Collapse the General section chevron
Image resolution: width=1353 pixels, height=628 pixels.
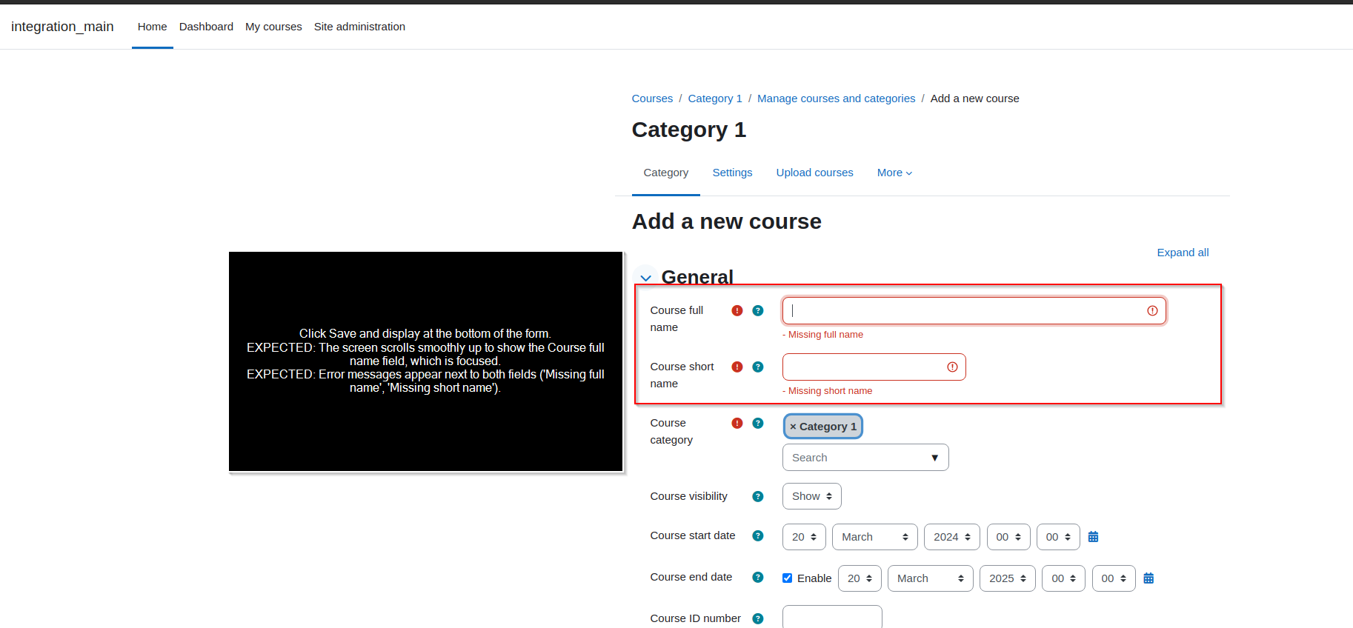pyautogui.click(x=645, y=278)
